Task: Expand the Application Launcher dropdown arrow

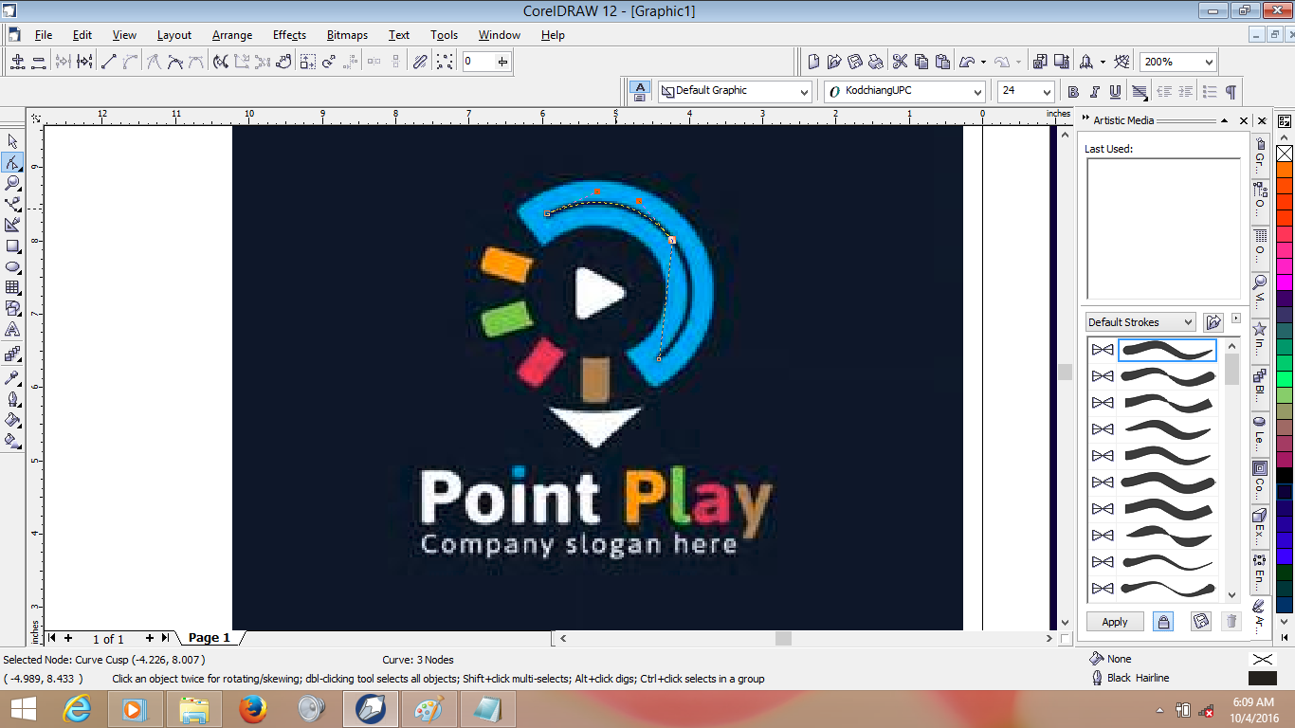Action: point(1102,63)
